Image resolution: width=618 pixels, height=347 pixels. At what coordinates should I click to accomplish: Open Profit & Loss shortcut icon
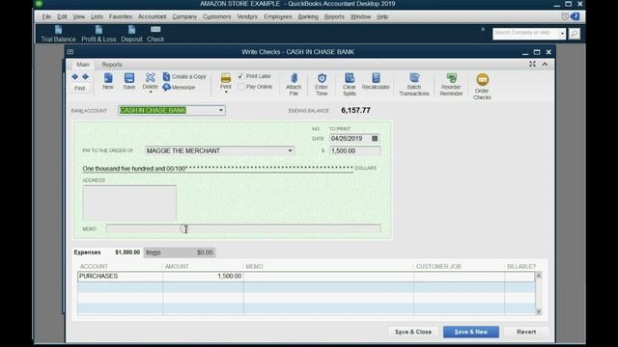98,30
